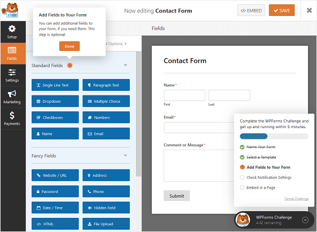Click the Check Notification Settings circle
Viewport: 317px width, 232px height.
click(242, 177)
